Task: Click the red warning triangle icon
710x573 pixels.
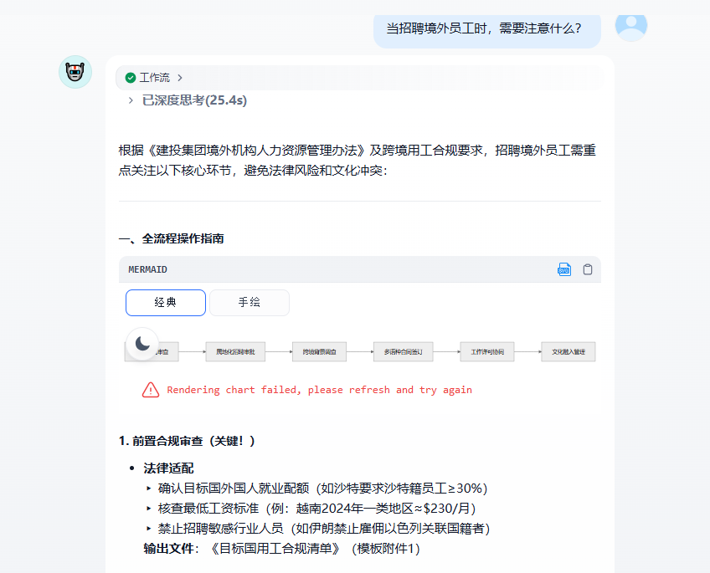Action: [151, 390]
